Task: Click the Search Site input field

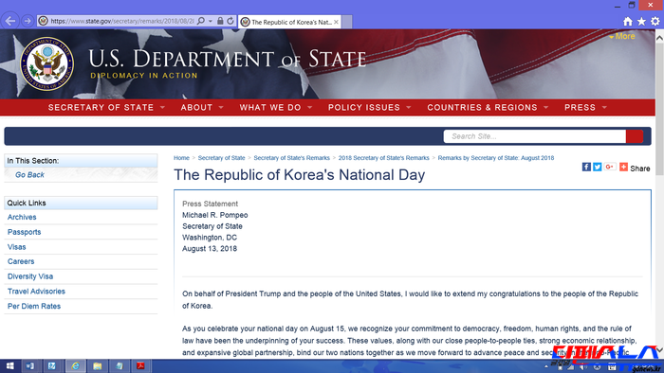Action: pos(534,136)
